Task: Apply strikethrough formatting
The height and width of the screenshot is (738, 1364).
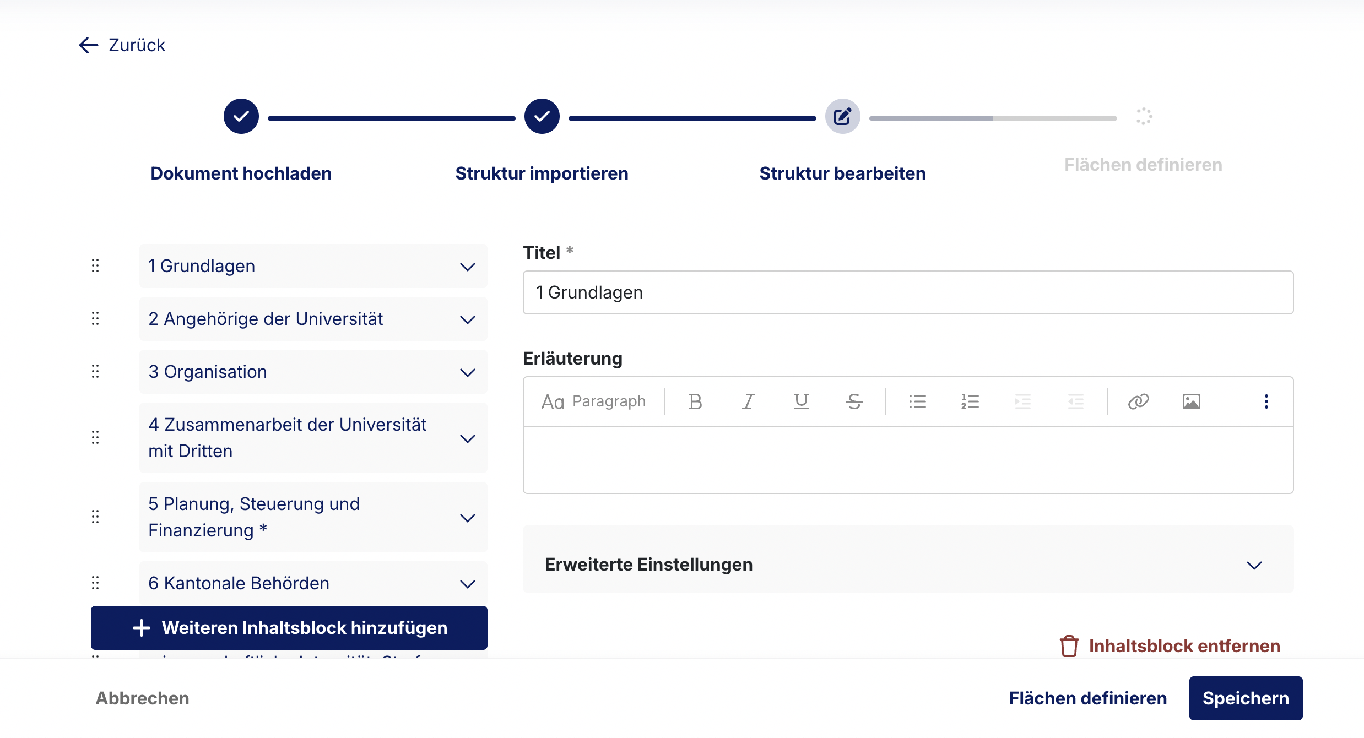Action: pos(854,401)
